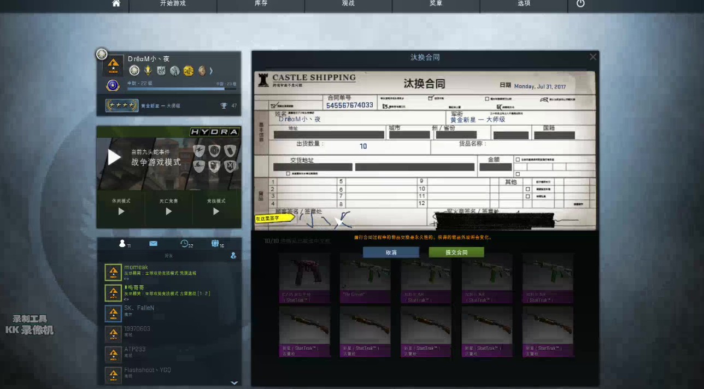Viewport: 704px width, 389px height.
Task: Click the add friend icon
Action: click(x=233, y=255)
